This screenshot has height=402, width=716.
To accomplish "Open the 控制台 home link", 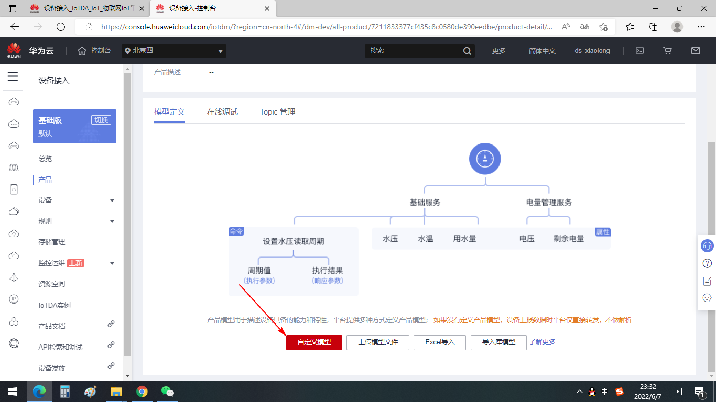I will 94,51.
